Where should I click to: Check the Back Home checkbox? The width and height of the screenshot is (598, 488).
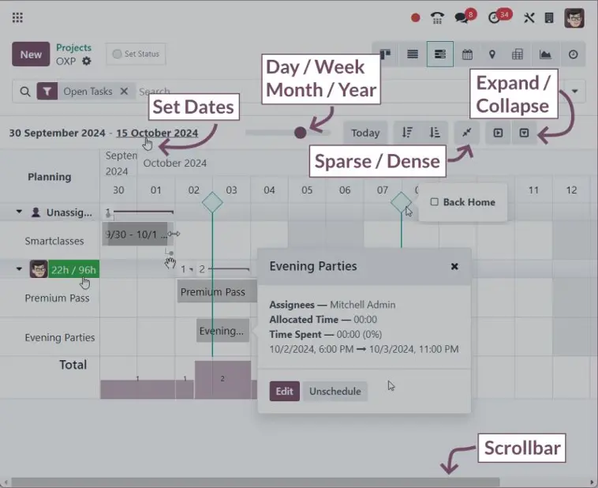point(434,202)
